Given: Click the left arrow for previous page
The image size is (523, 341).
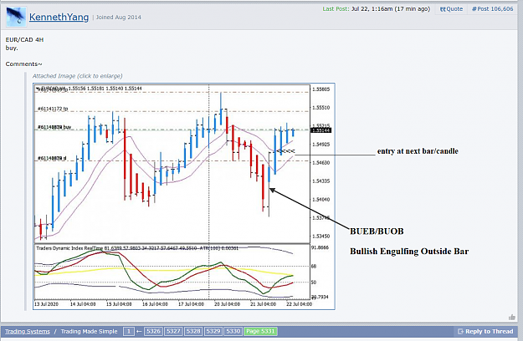Looking at the screenshot, I should coord(139,331).
